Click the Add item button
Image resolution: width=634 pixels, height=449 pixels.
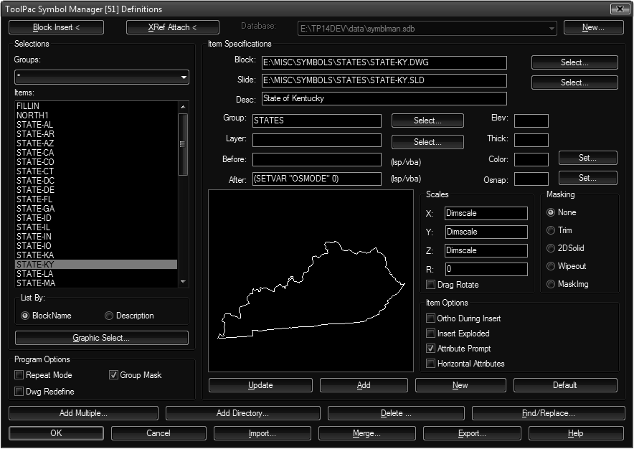click(x=364, y=385)
